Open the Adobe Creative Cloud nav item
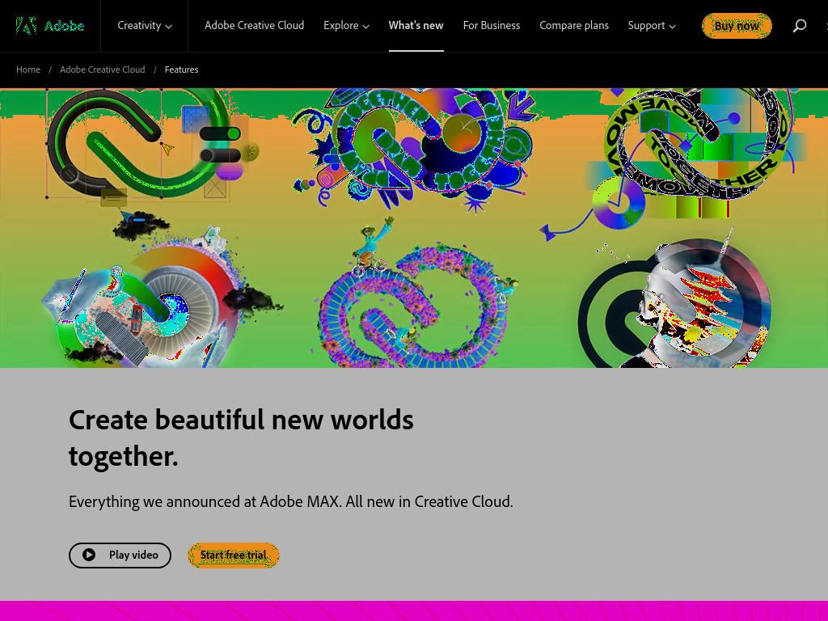The height and width of the screenshot is (621, 828). point(254,25)
